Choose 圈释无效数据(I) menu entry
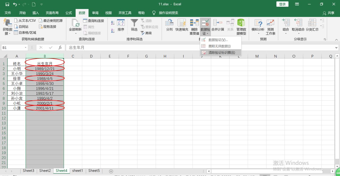 point(221,46)
